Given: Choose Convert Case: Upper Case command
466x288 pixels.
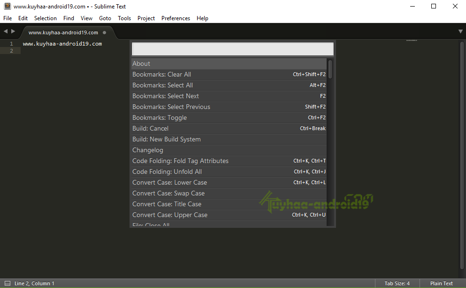Looking at the screenshot, I should [229, 215].
